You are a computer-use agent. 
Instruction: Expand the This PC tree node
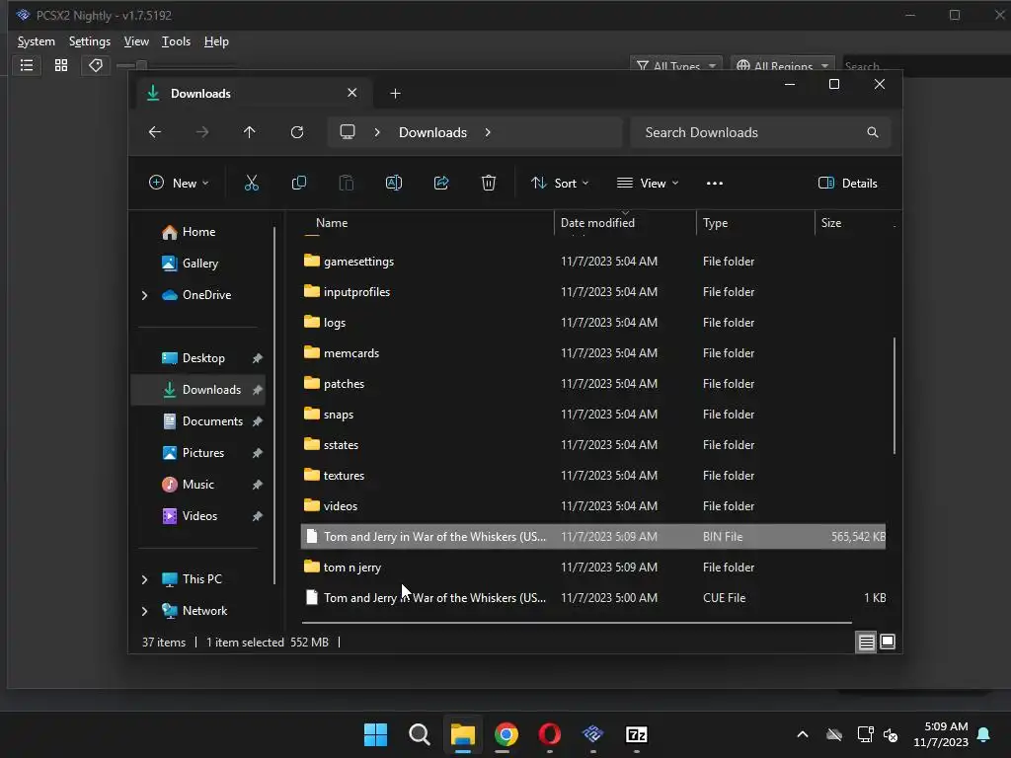(x=144, y=579)
